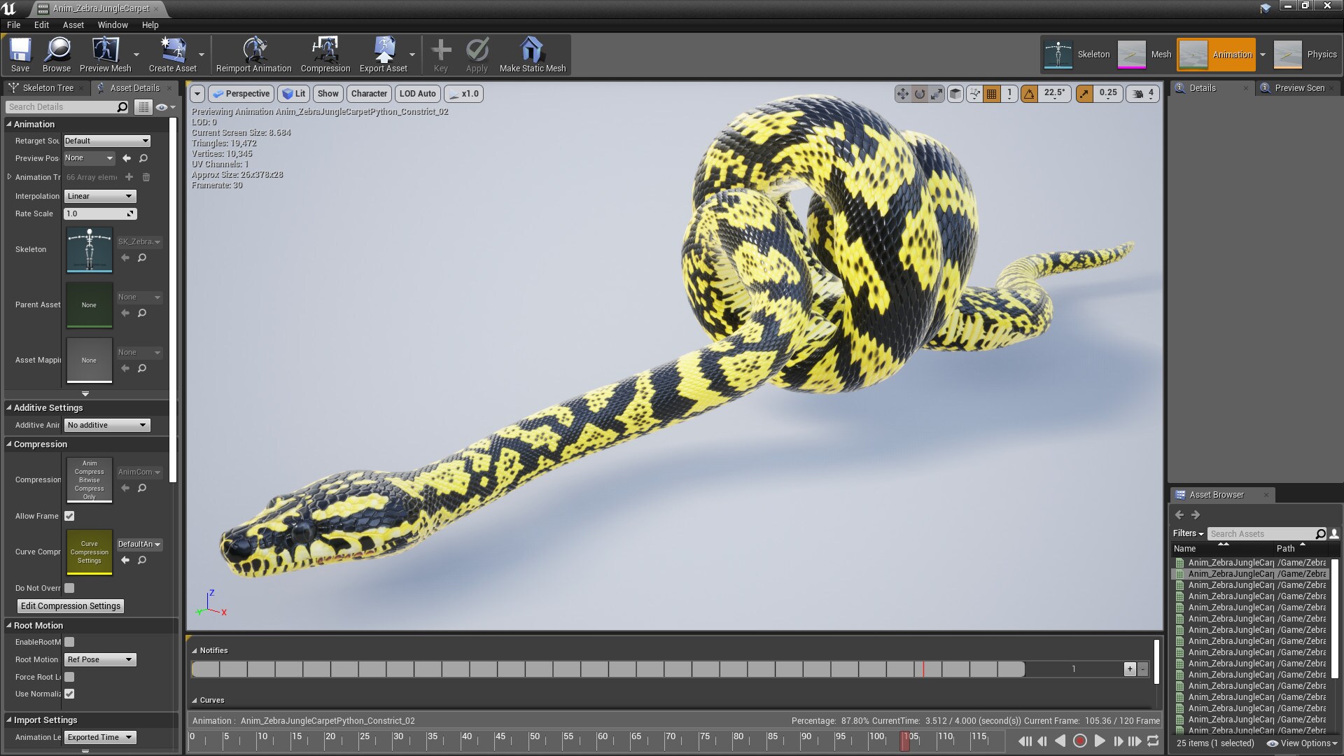Make Static Mesh from the snake
The width and height of the screenshot is (1344, 756).
click(x=533, y=55)
